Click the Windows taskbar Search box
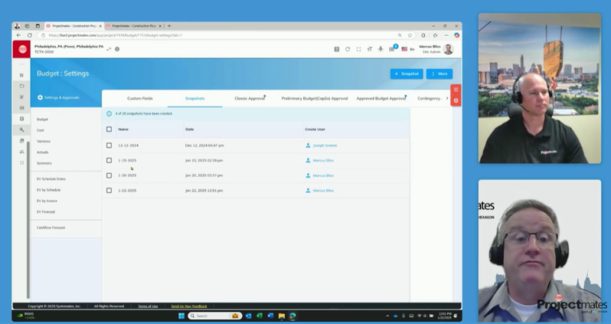 215,316
